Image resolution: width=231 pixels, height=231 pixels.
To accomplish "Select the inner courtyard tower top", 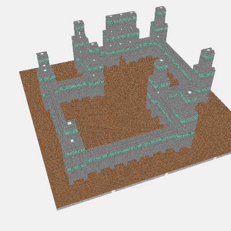I will (161, 62).
